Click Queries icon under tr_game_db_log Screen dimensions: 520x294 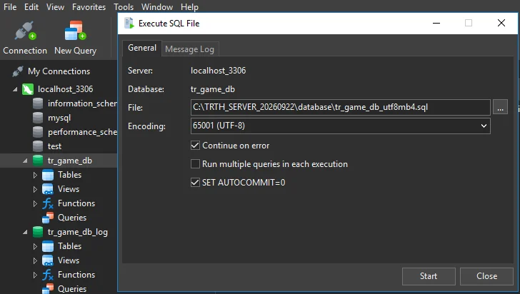click(48, 289)
